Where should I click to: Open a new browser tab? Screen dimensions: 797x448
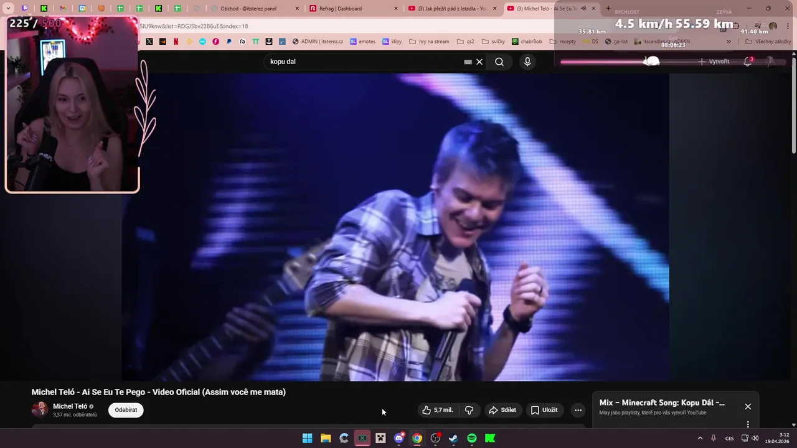608,9
